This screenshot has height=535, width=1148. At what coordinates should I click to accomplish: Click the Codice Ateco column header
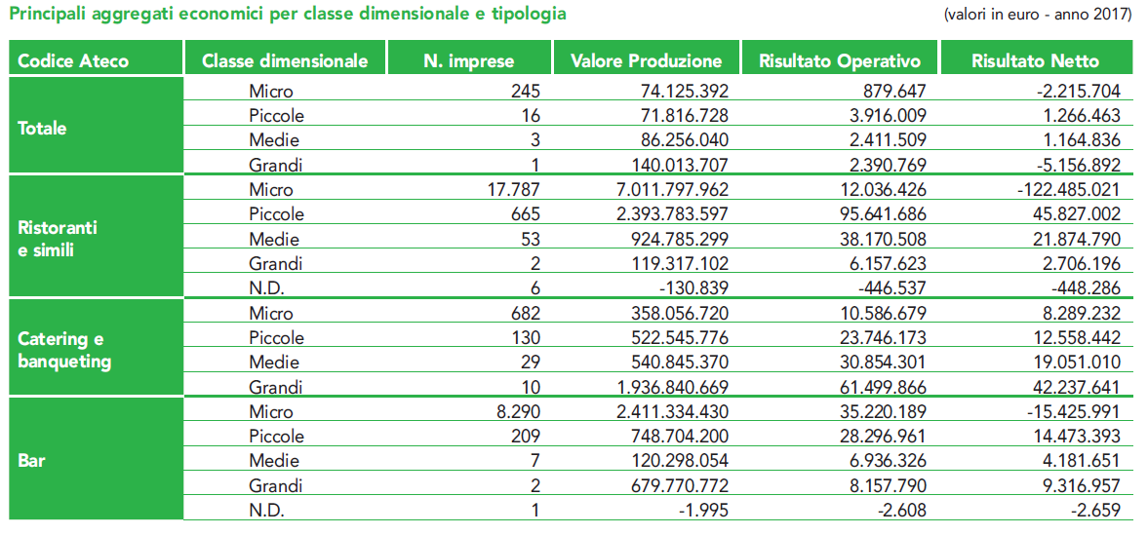click(73, 60)
